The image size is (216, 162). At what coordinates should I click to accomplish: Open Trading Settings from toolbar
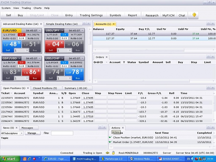pyautogui.click(x=91, y=15)
